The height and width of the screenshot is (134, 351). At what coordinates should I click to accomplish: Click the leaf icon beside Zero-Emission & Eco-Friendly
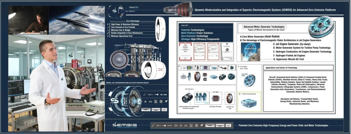click(x=108, y=27)
